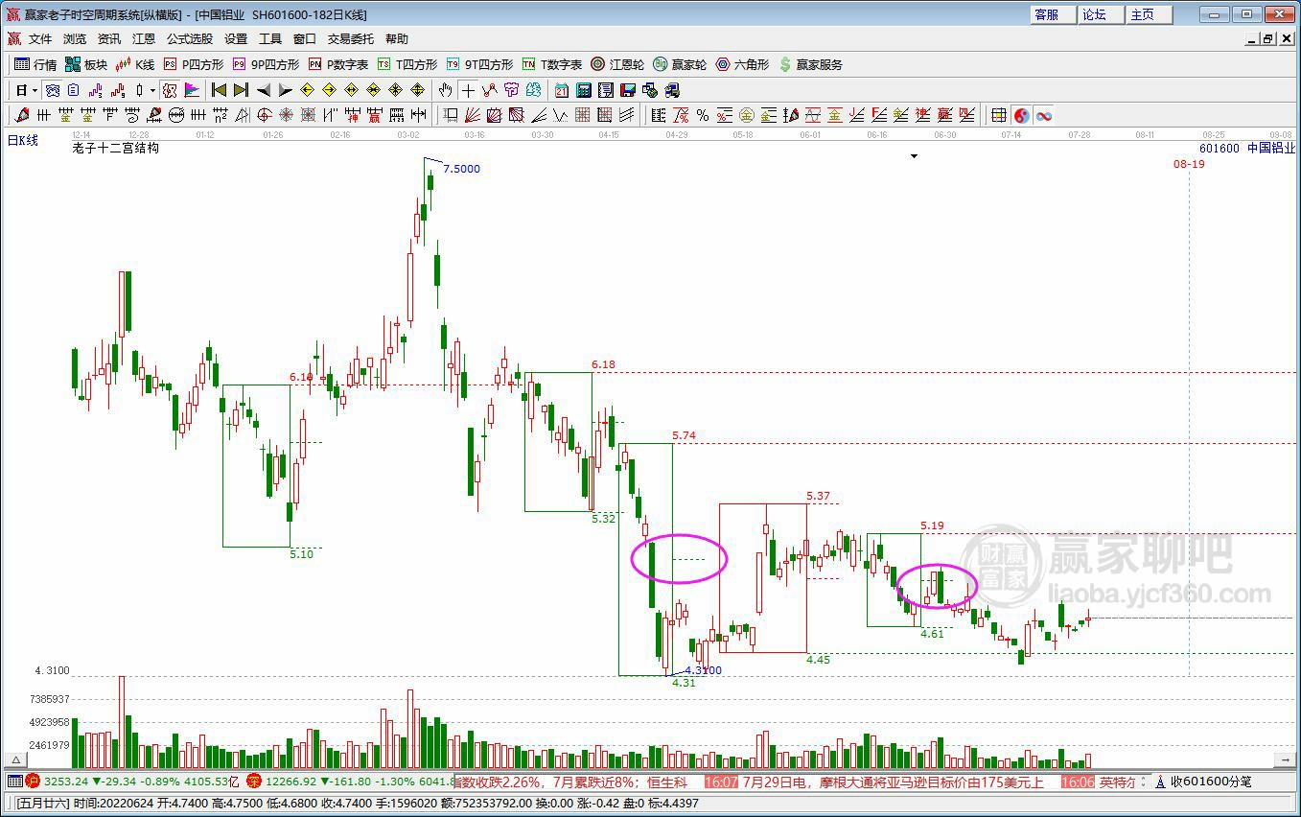1301x817 pixels.
Task: Launch the 赢家轮 wheel tool
Action: click(680, 64)
